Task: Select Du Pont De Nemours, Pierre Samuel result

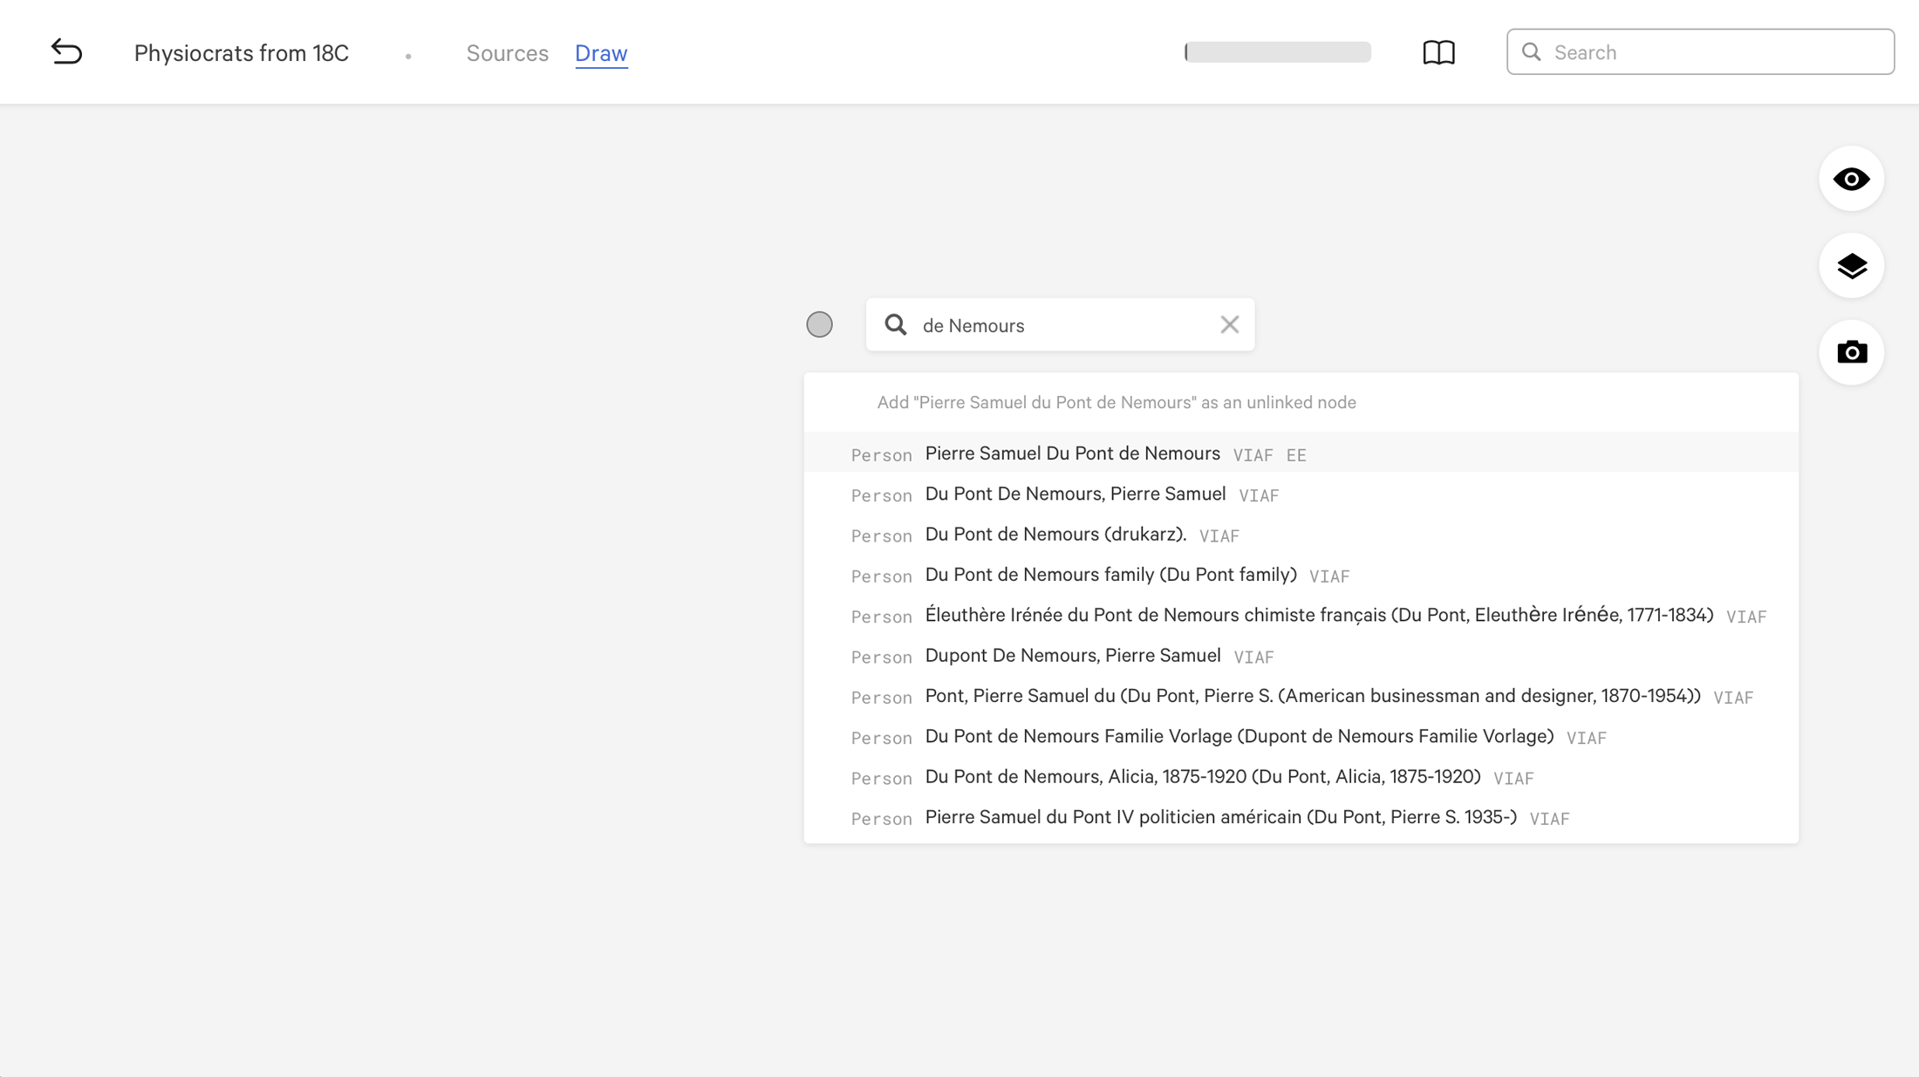Action: point(1301,494)
